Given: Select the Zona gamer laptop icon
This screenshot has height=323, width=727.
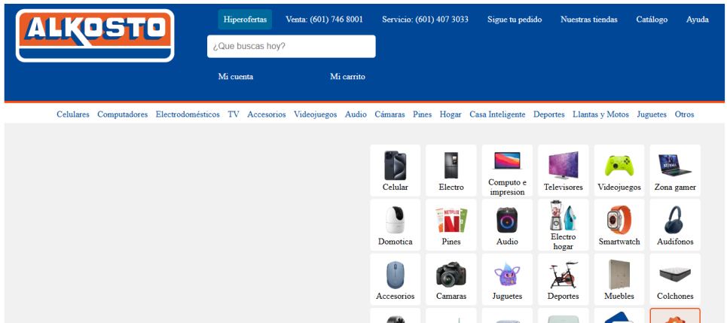Looking at the screenshot, I should 675,165.
